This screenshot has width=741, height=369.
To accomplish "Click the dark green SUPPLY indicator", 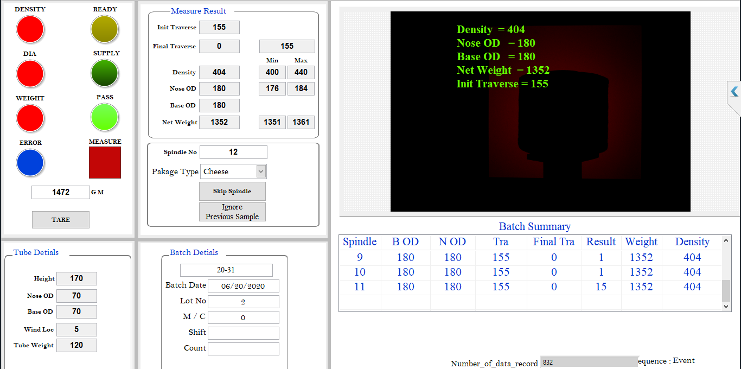I will (x=105, y=73).
